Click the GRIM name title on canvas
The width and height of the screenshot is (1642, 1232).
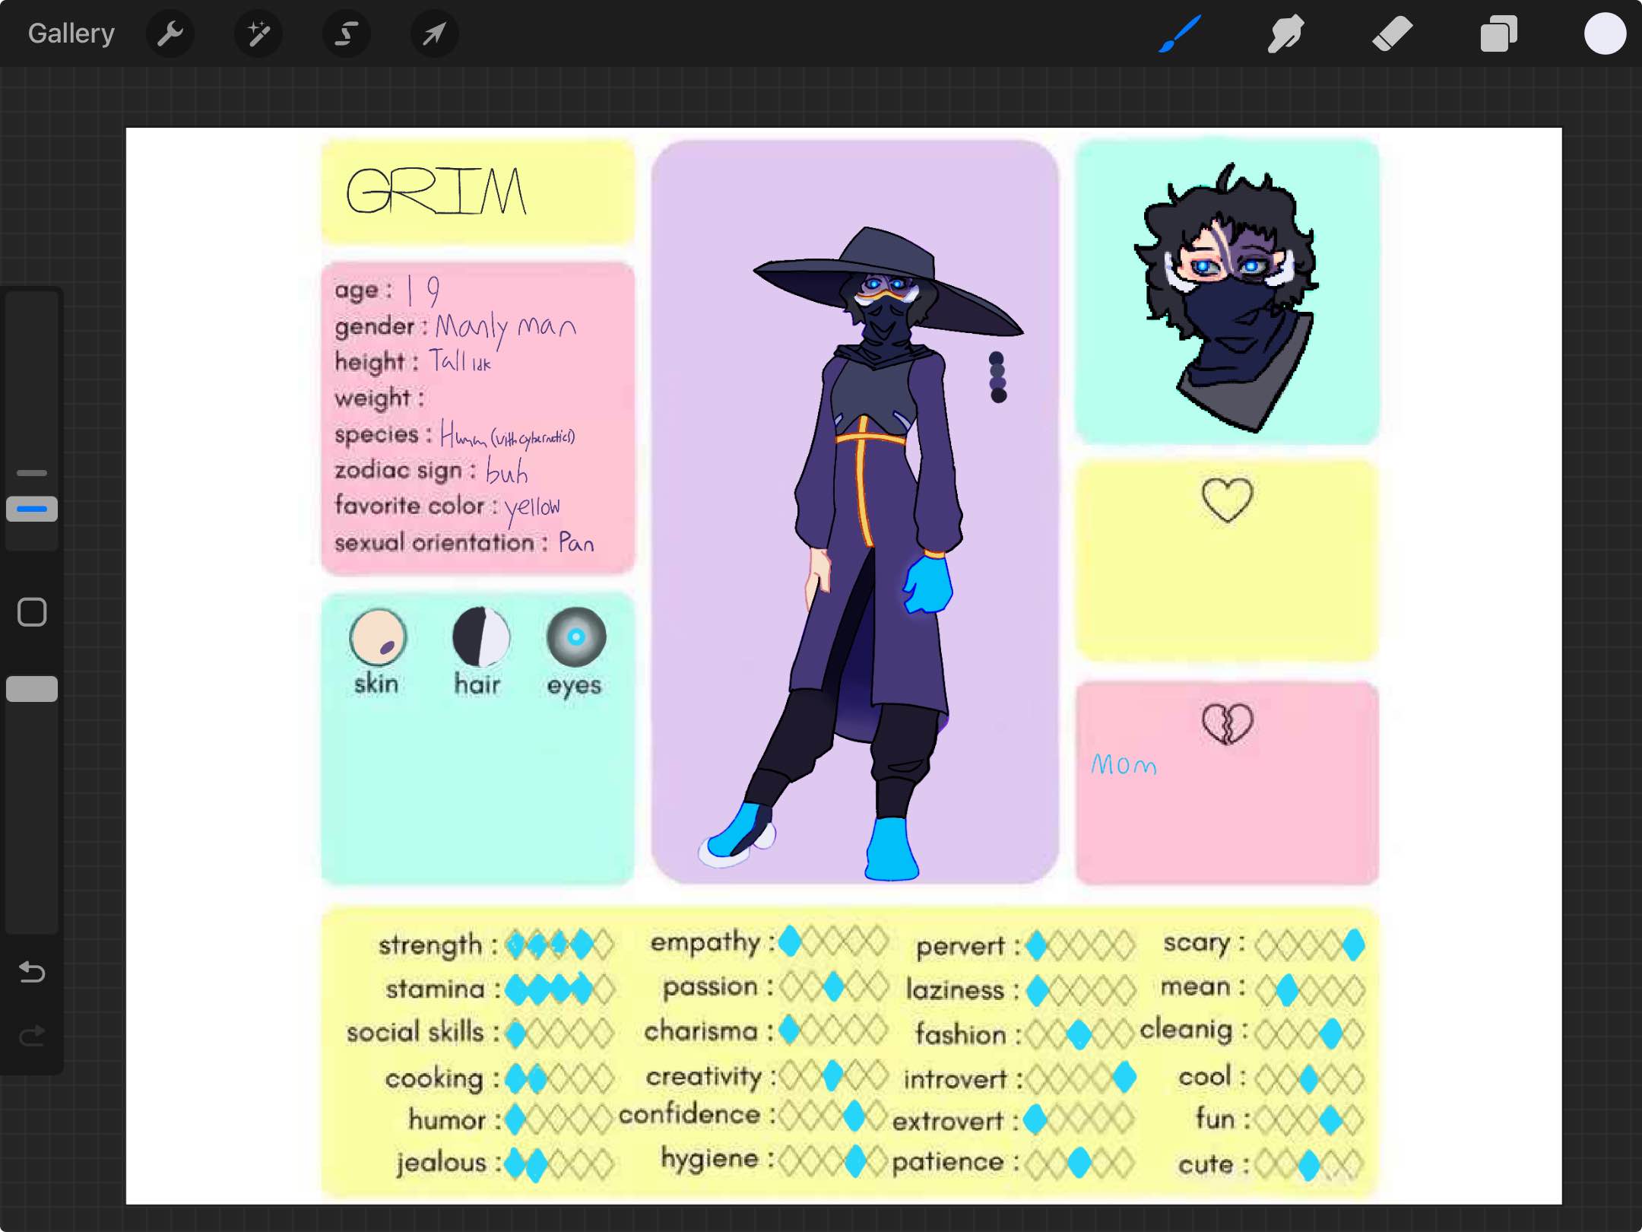436,191
